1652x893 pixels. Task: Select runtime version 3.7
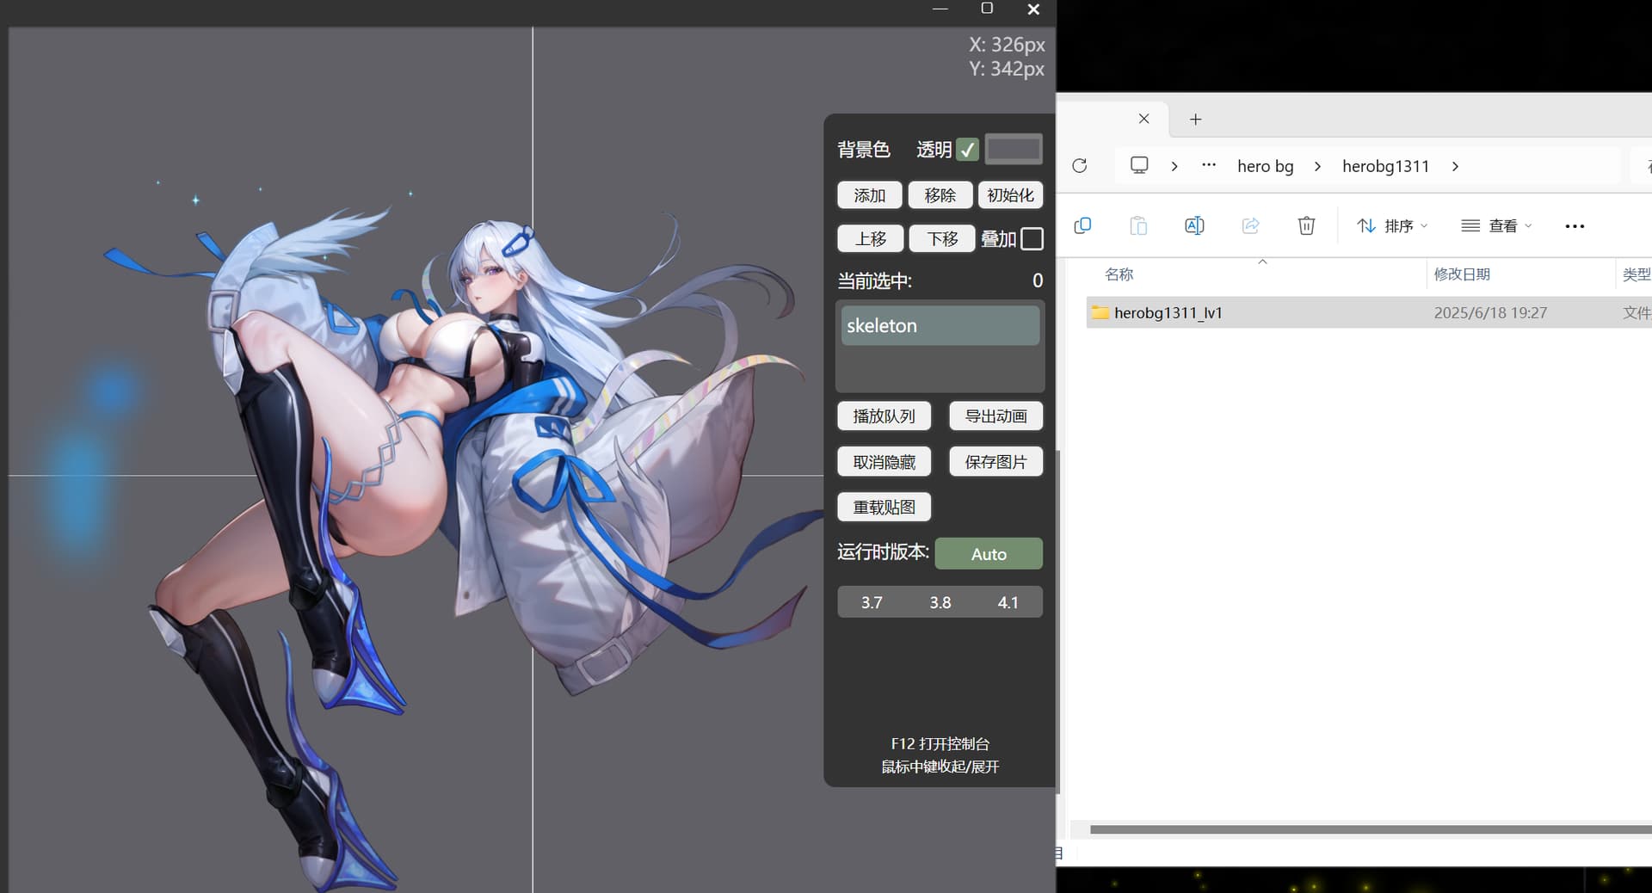[x=872, y=602]
